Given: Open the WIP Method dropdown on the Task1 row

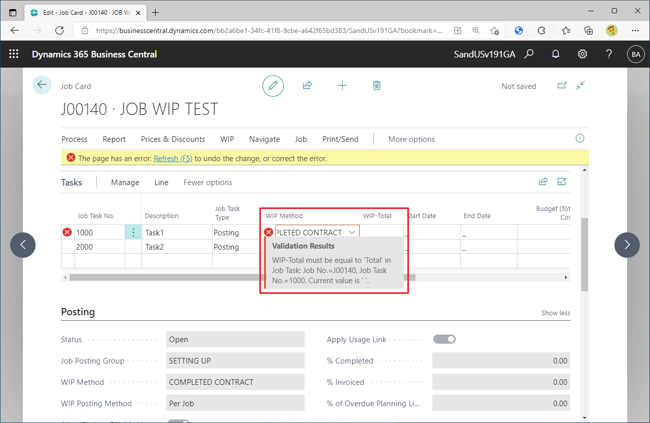Looking at the screenshot, I should pos(352,232).
